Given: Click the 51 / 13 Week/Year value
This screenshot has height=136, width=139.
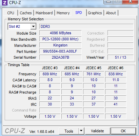Looking at the screenshot, I should click(120, 57).
